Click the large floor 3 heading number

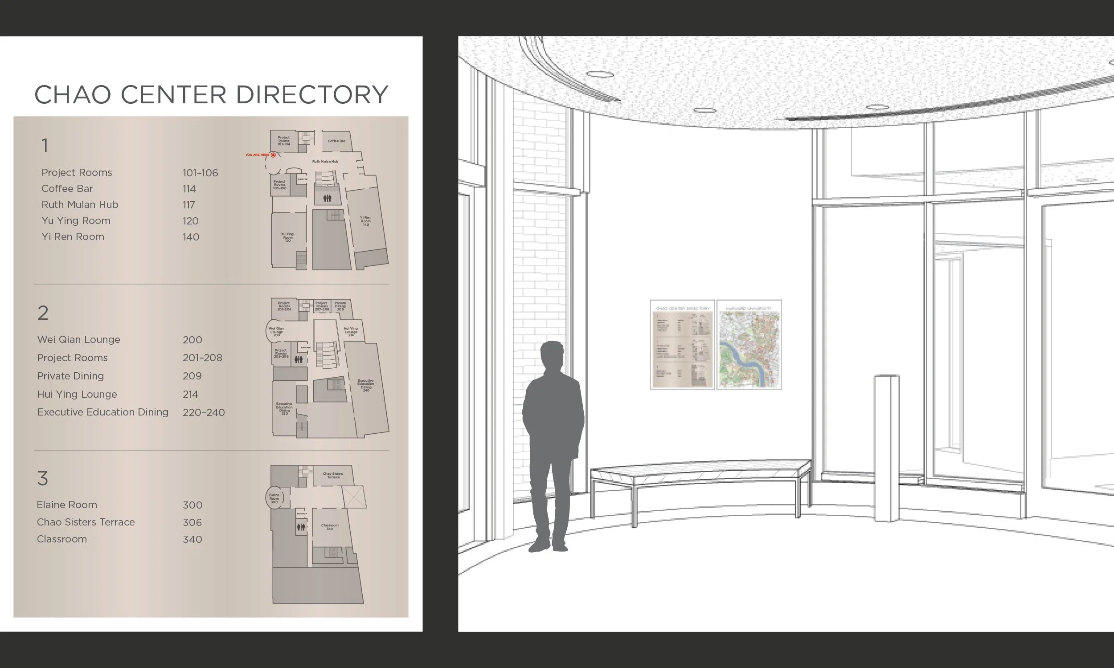click(42, 478)
